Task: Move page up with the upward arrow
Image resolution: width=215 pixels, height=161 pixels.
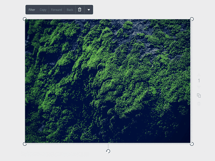Action: point(199,75)
